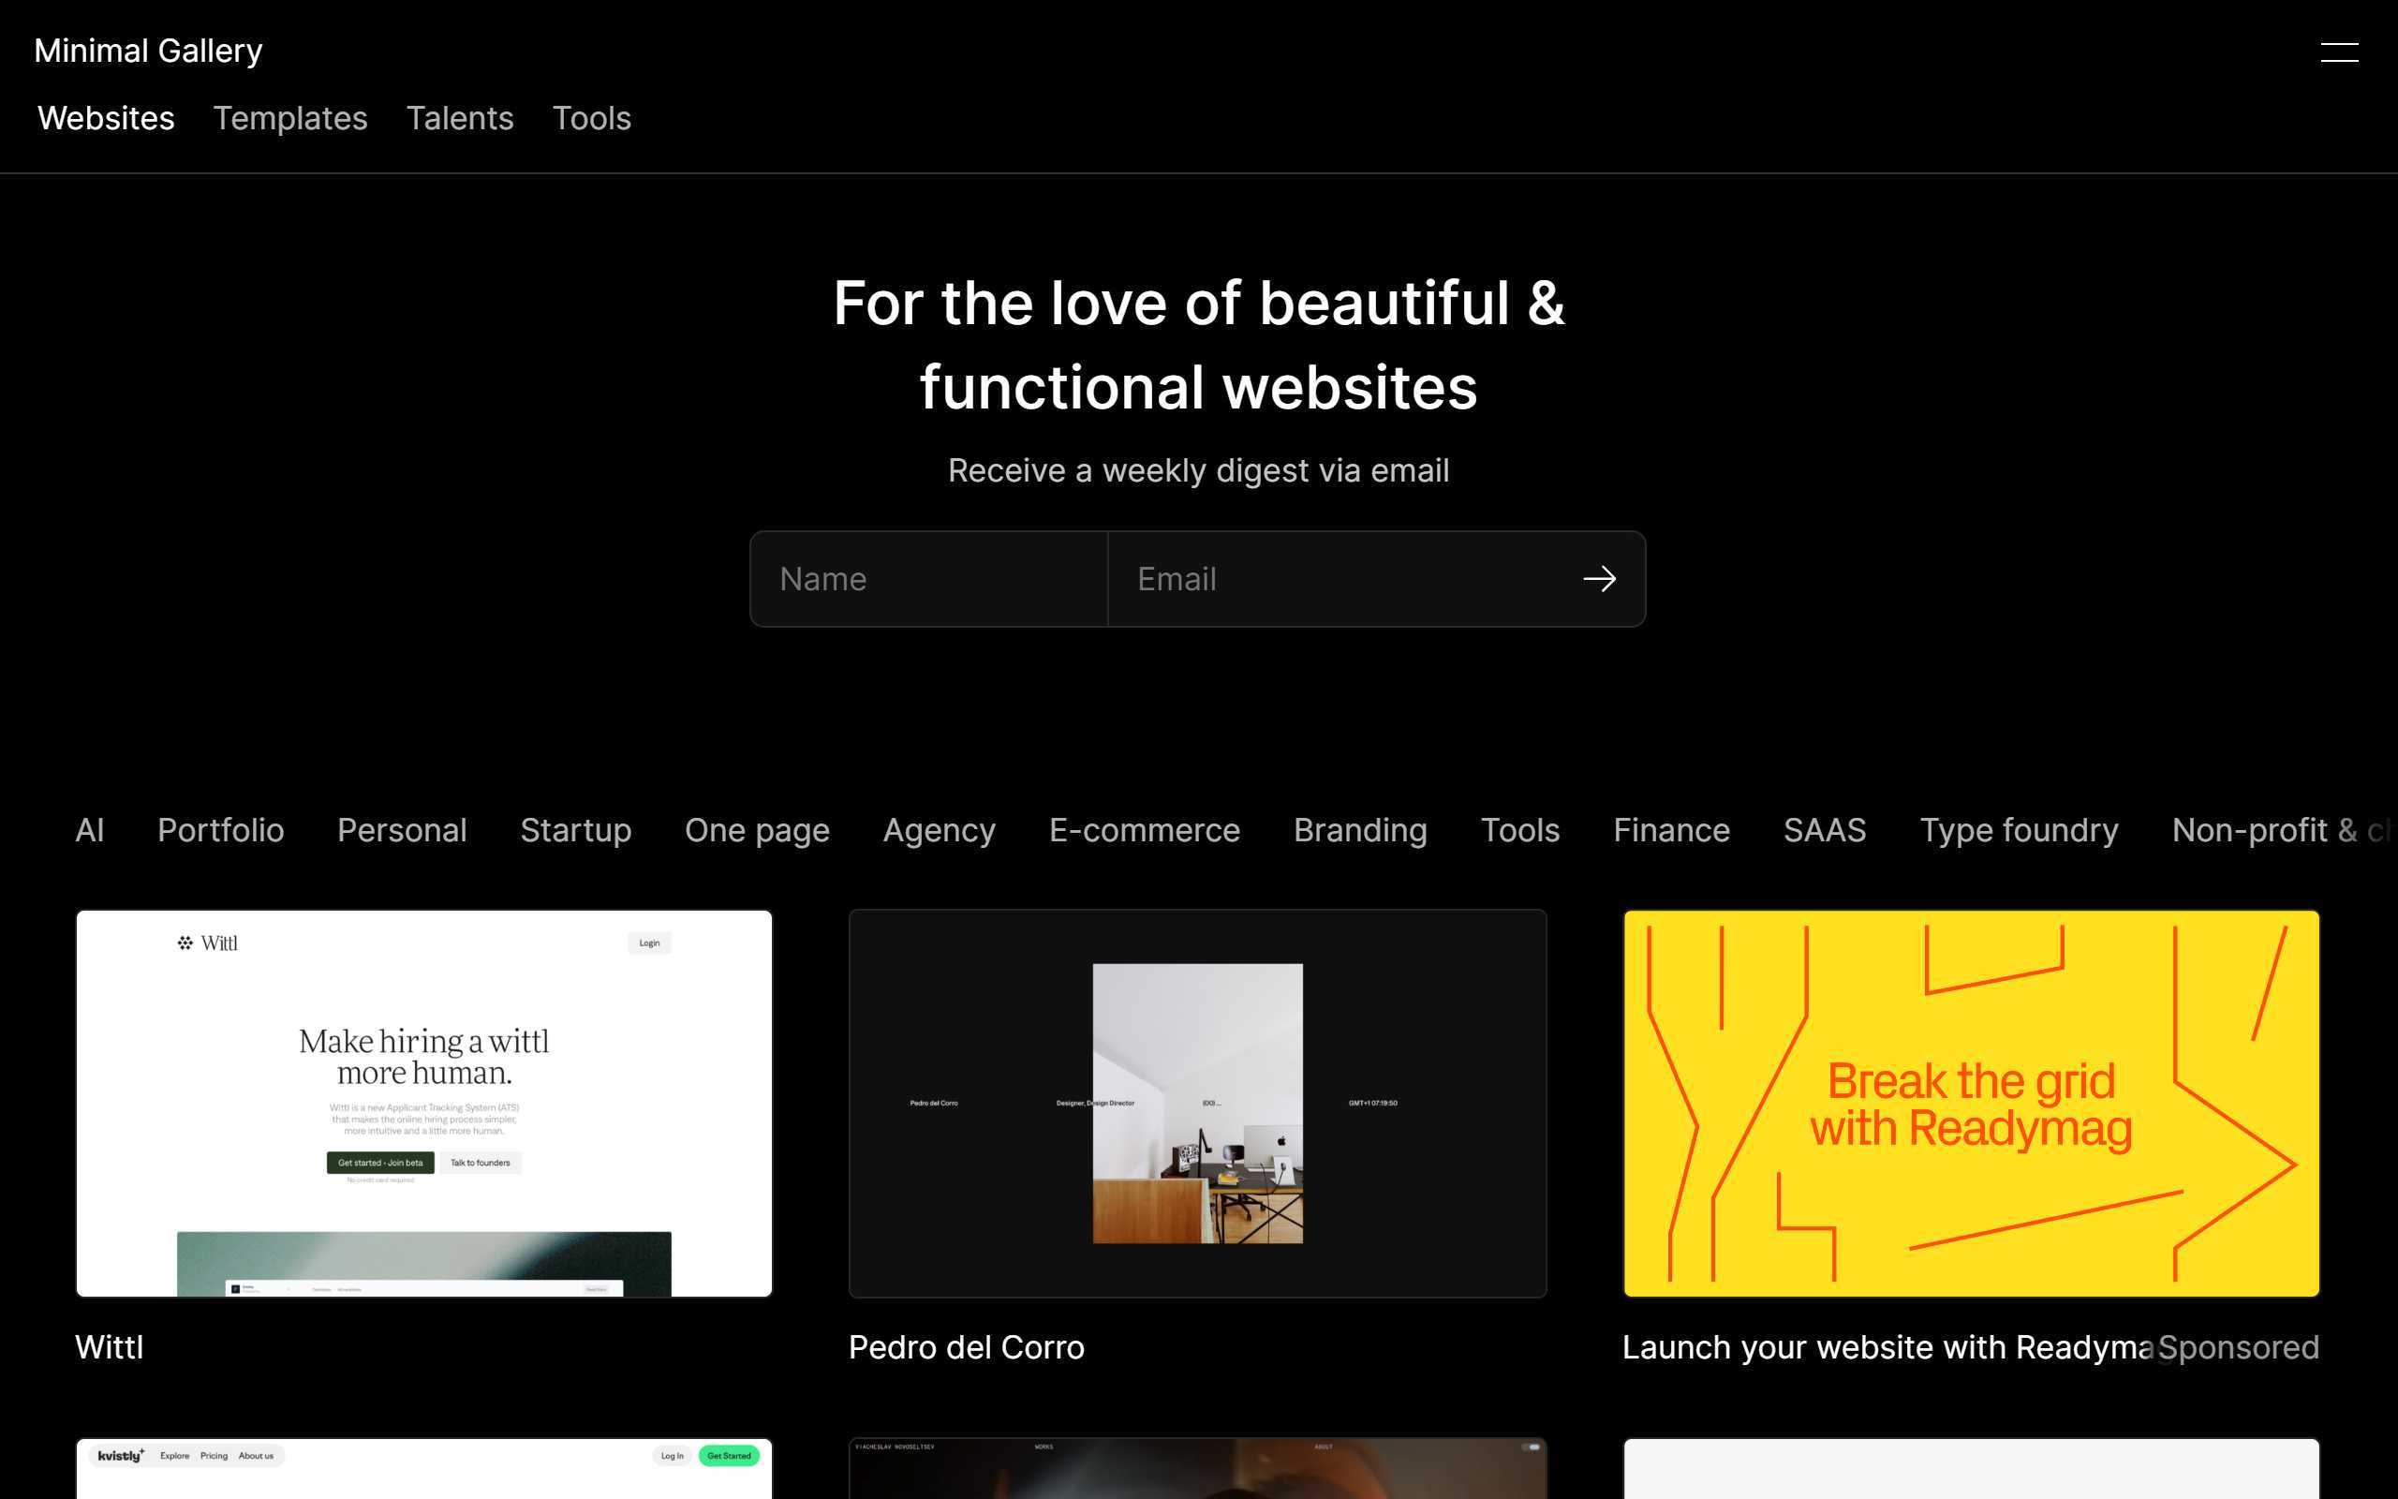Filter by the AI category
The height and width of the screenshot is (1499, 2398).
click(x=89, y=830)
